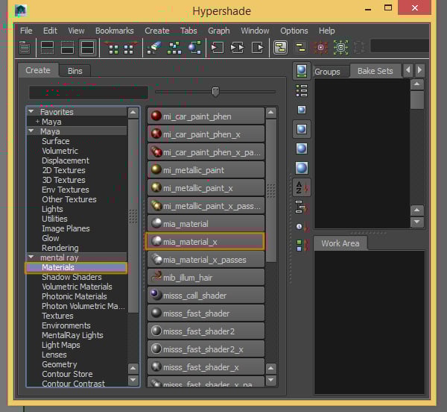Screen dimensions: 447x412
Task: Select the Utilities category
Action: (x=54, y=219)
